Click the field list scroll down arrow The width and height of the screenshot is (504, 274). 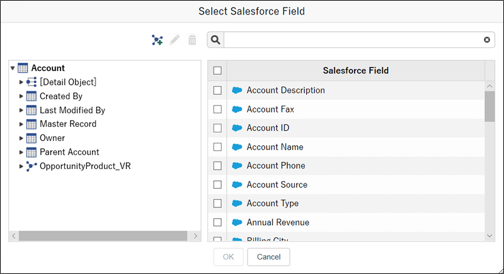tap(490, 236)
